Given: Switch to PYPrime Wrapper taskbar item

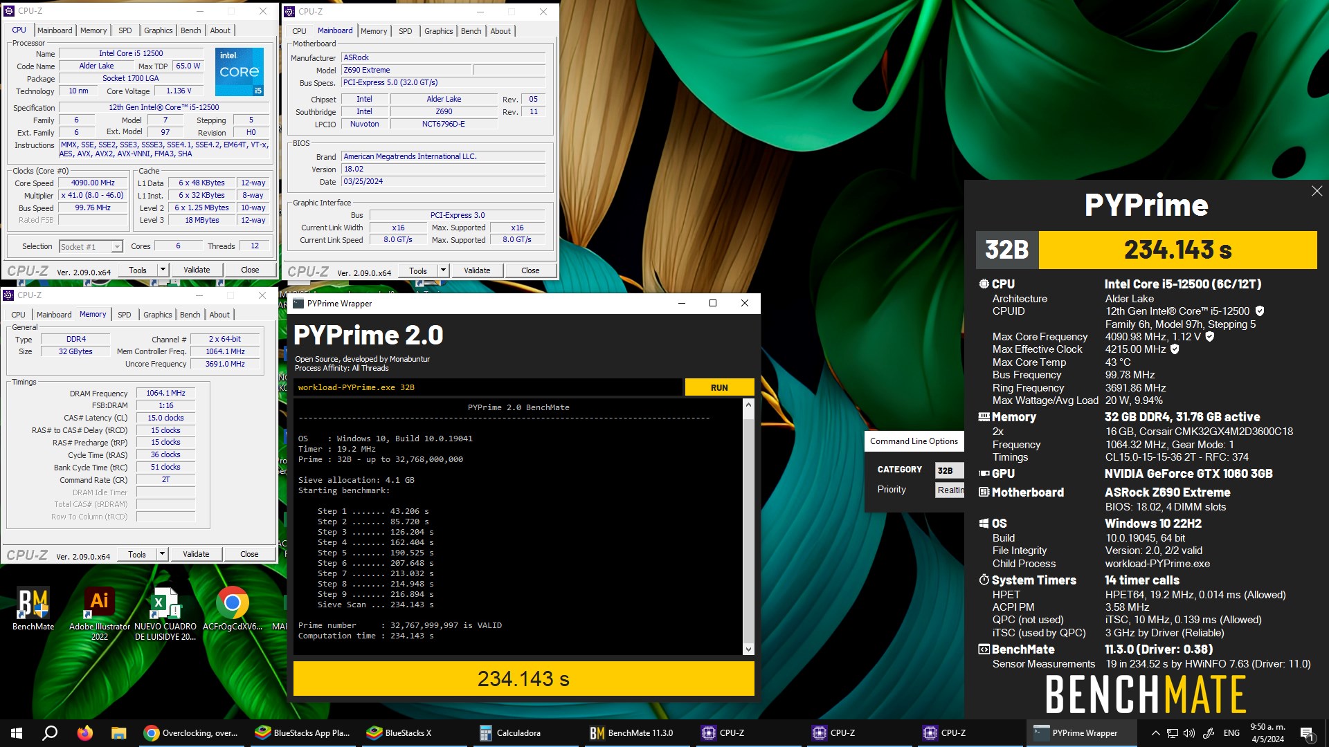Looking at the screenshot, I should [1081, 733].
